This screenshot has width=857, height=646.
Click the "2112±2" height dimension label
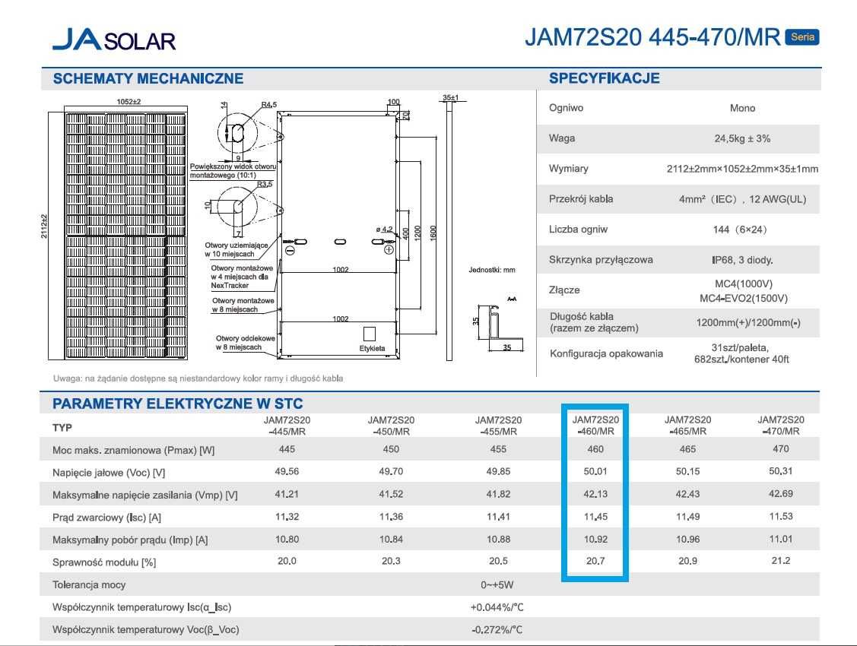click(44, 226)
